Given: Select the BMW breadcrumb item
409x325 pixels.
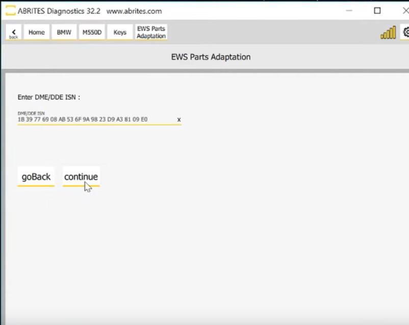Looking at the screenshot, I should click(x=64, y=33).
